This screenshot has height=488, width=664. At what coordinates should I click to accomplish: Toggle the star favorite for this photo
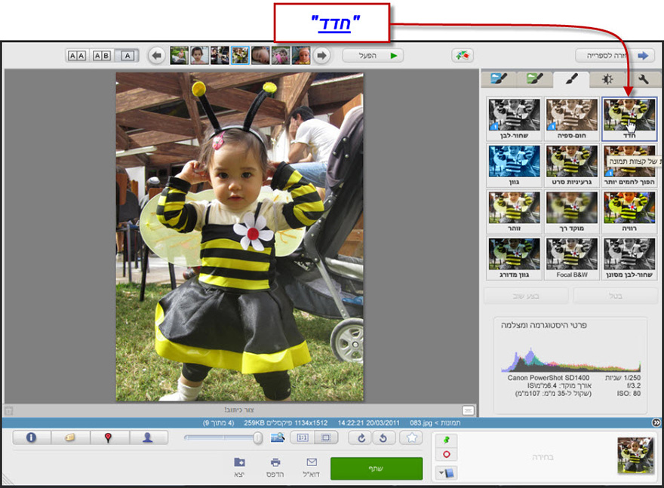click(412, 436)
